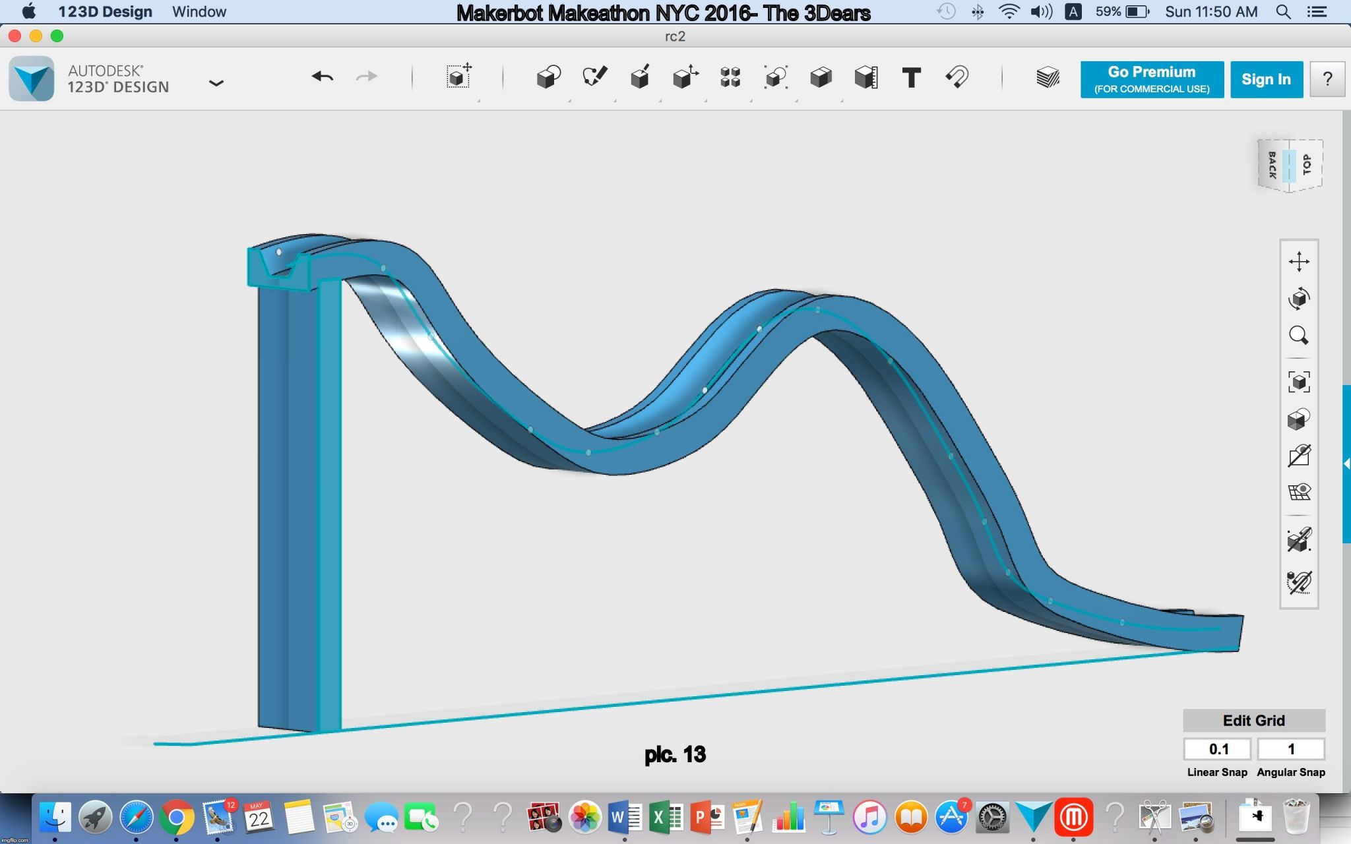The width and height of the screenshot is (1351, 844).
Task: Click the BACK face of view cube
Action: click(x=1271, y=165)
